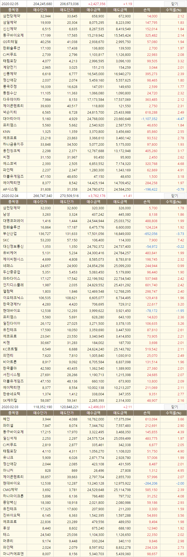Select the SK케미칼 stock name

coord(10,400)
